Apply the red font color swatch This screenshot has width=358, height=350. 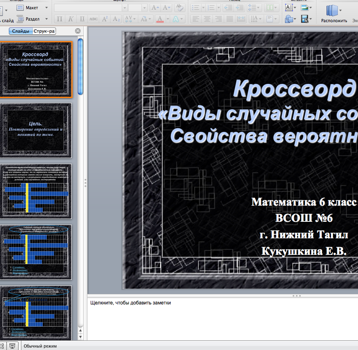tap(160, 19)
